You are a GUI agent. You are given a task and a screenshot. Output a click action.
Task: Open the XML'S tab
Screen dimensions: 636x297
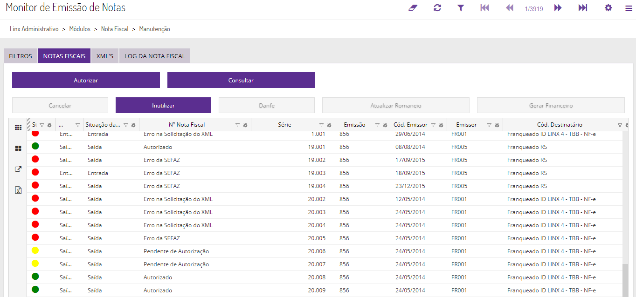point(105,56)
